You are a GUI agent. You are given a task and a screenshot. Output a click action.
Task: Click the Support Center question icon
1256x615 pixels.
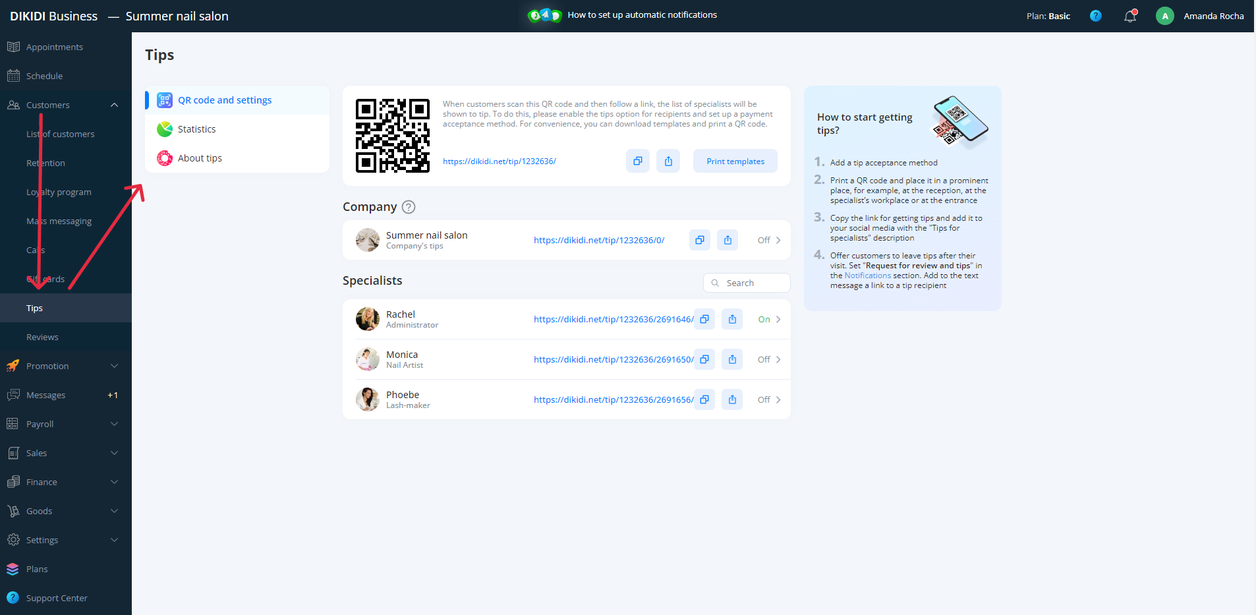13,598
